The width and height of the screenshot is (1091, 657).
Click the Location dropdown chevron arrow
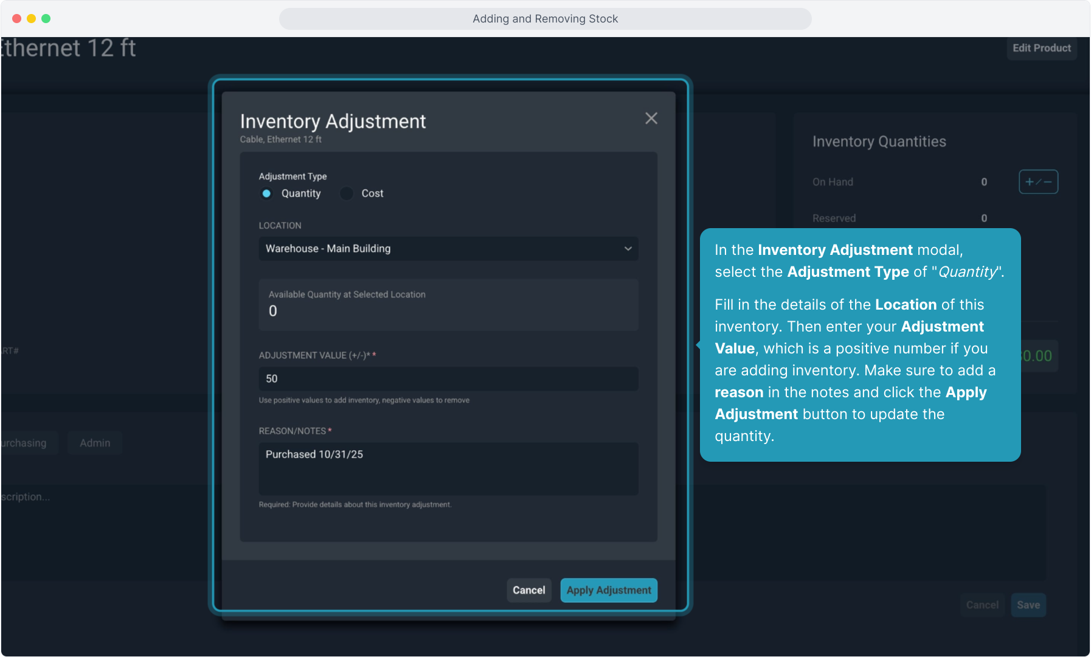tap(628, 249)
